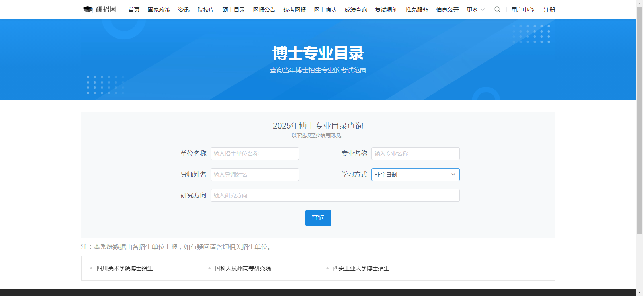
Task: Open the 学习方式 dropdown
Action: click(415, 175)
